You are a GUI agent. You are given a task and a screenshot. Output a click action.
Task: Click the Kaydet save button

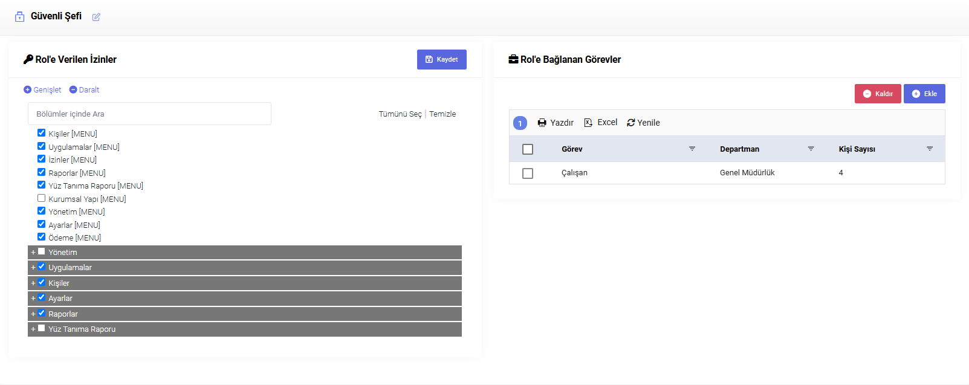[x=442, y=59]
